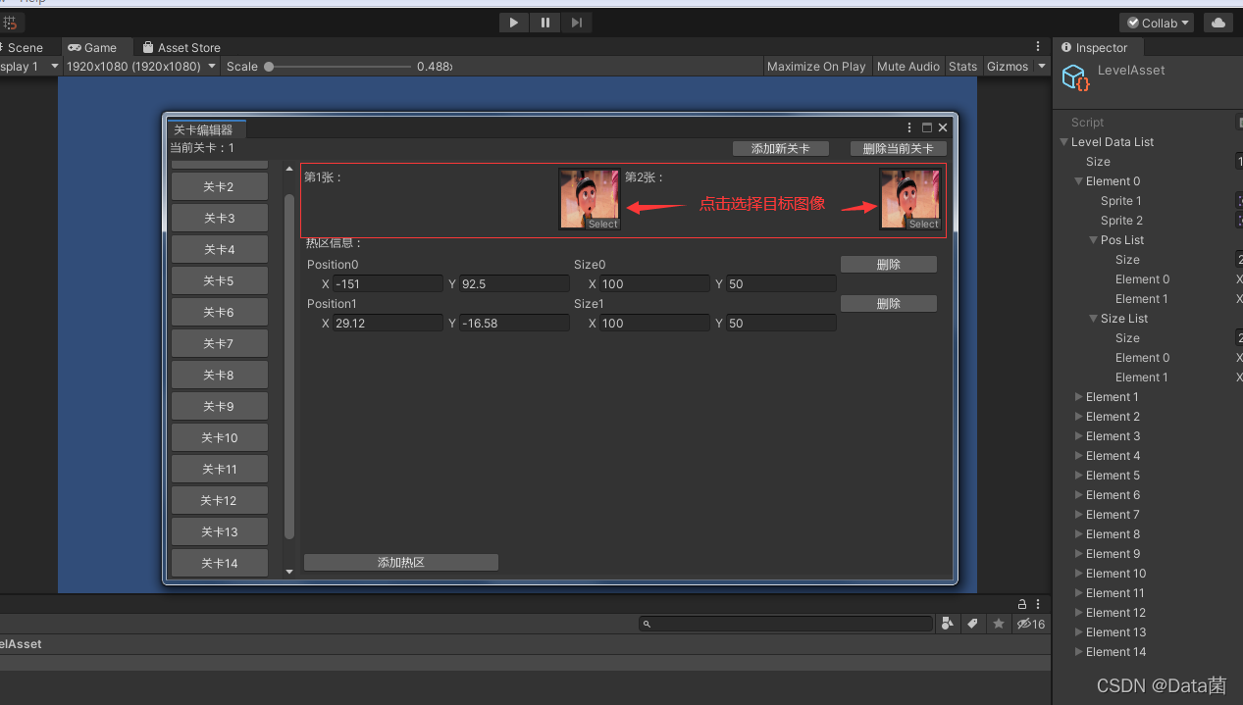Expand Element 5 in Inspector
The height and width of the screenshot is (705, 1243).
click(x=1079, y=476)
